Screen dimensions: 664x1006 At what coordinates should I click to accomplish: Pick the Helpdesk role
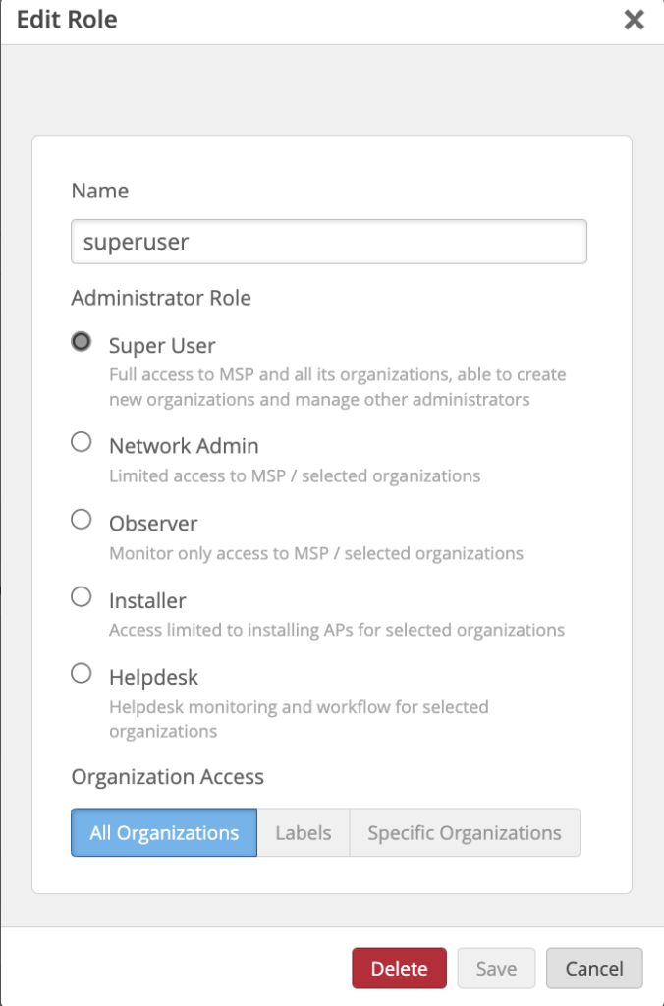(x=81, y=673)
